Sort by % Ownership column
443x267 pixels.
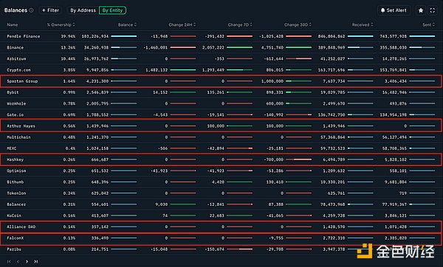61,25
